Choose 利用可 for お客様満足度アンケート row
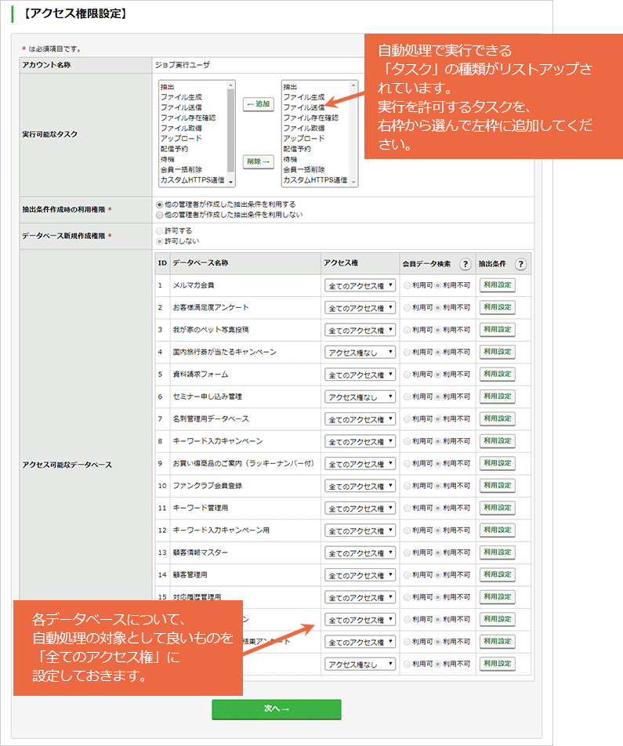623x746 pixels. tap(407, 308)
